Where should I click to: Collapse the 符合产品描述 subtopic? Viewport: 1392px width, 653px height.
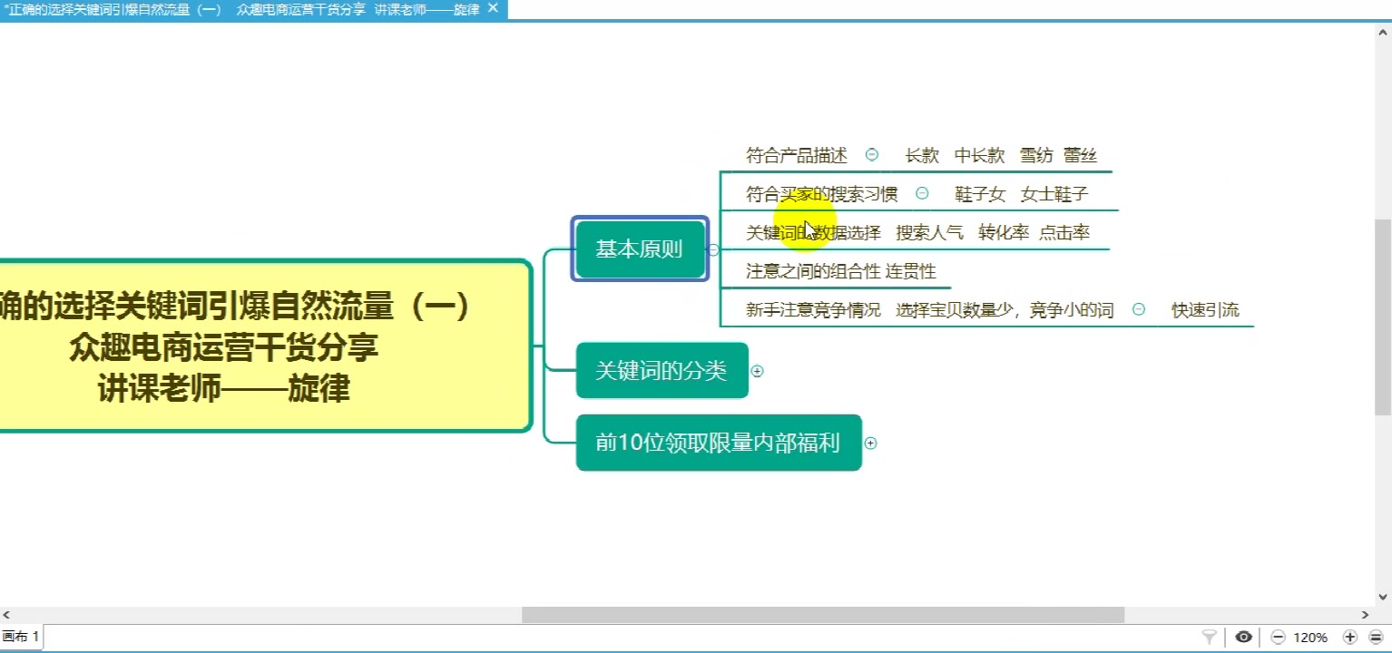pyautogui.click(x=872, y=154)
